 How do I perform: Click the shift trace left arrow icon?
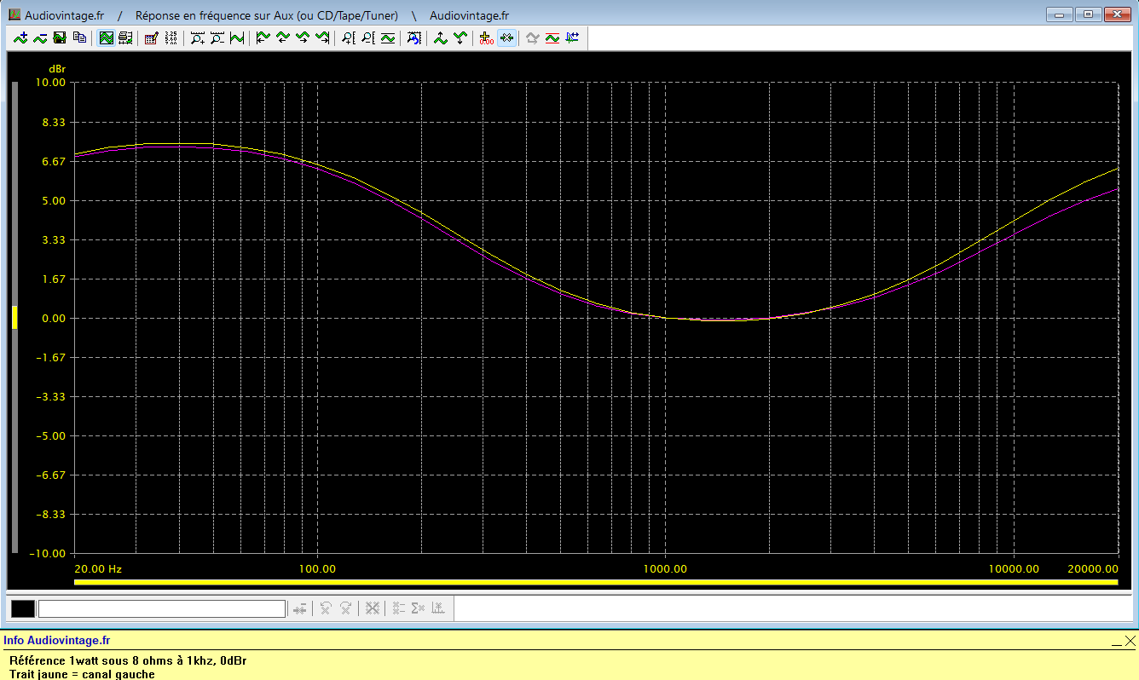pyautogui.click(x=263, y=37)
